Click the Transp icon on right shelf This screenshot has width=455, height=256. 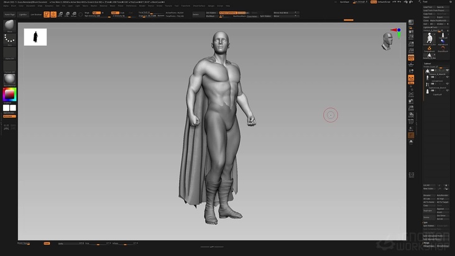click(411, 129)
